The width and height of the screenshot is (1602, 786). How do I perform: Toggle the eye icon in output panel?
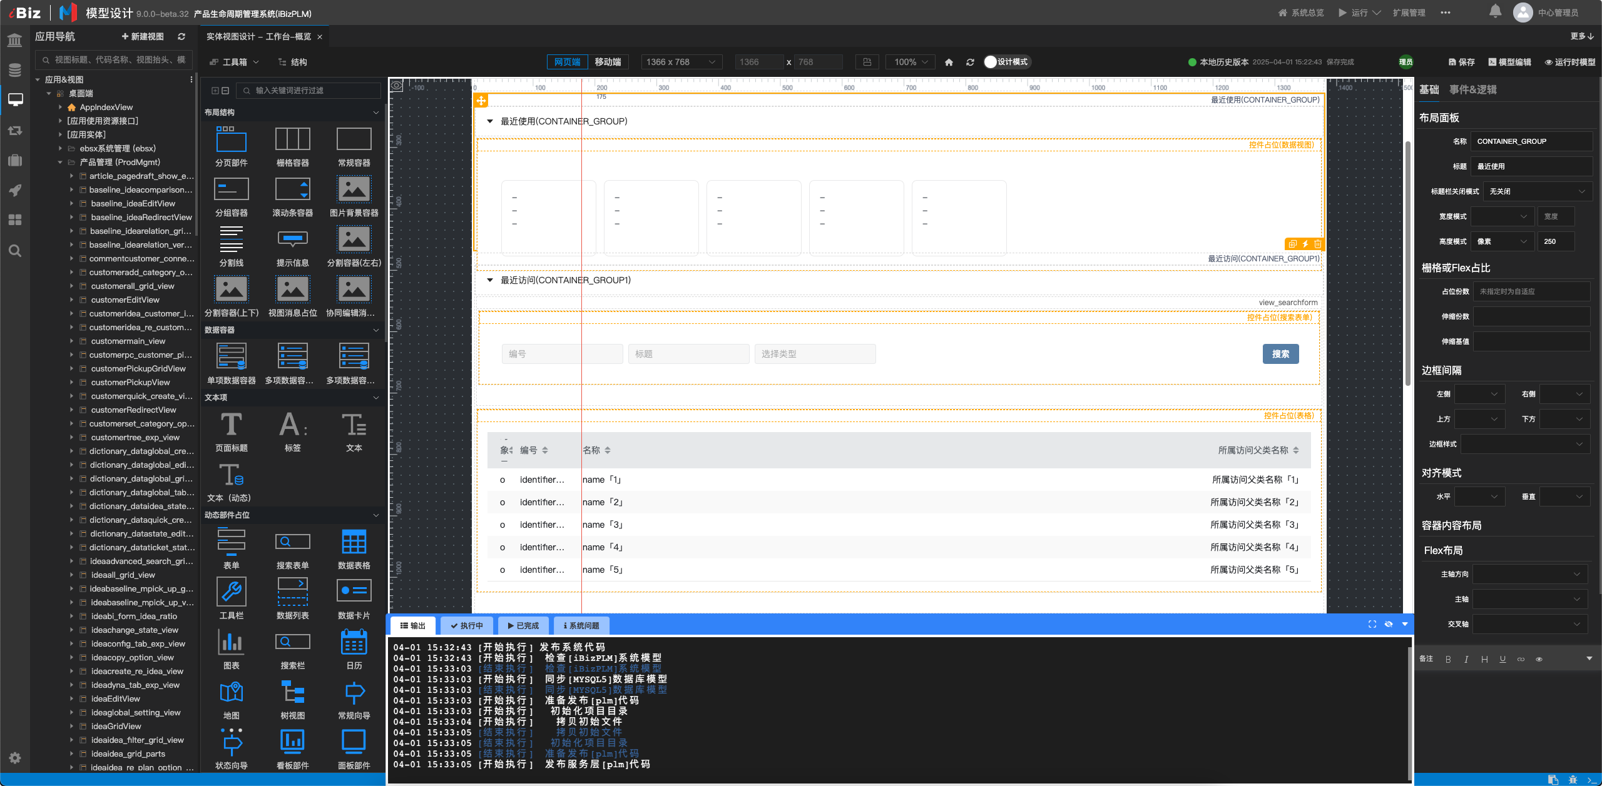pos(1389,624)
